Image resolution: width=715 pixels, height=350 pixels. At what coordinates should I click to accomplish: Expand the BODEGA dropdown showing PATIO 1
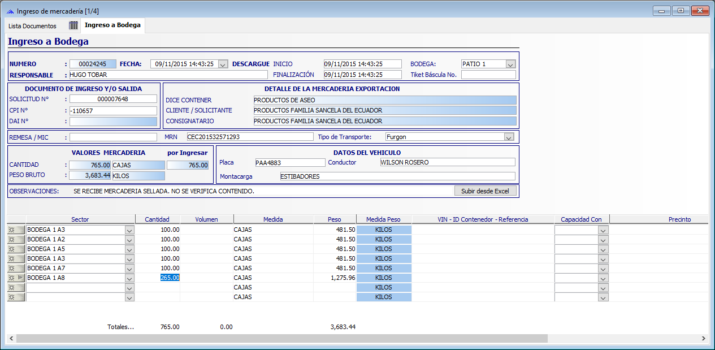(x=510, y=64)
